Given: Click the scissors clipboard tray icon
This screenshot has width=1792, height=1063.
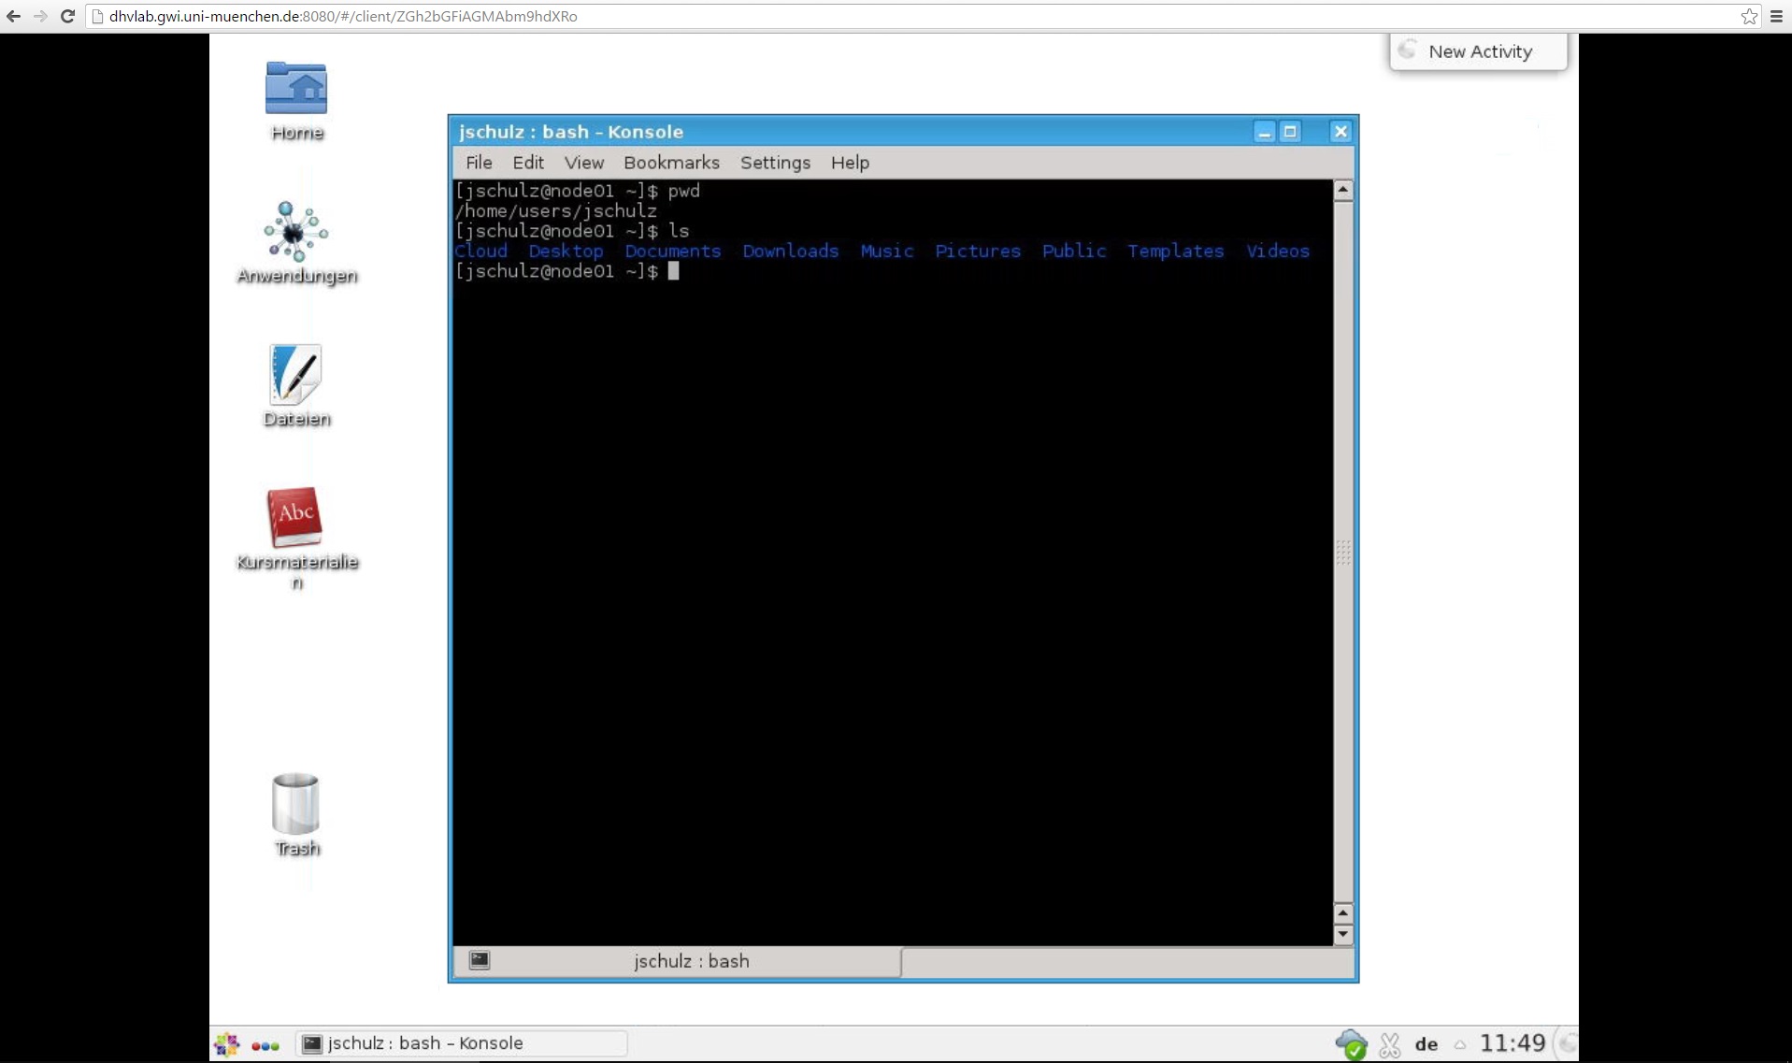Looking at the screenshot, I should (1390, 1043).
